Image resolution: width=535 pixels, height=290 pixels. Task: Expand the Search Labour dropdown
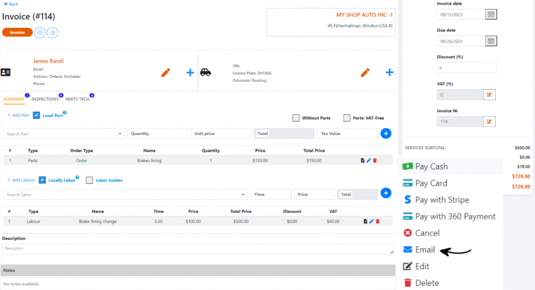pyautogui.click(x=125, y=194)
